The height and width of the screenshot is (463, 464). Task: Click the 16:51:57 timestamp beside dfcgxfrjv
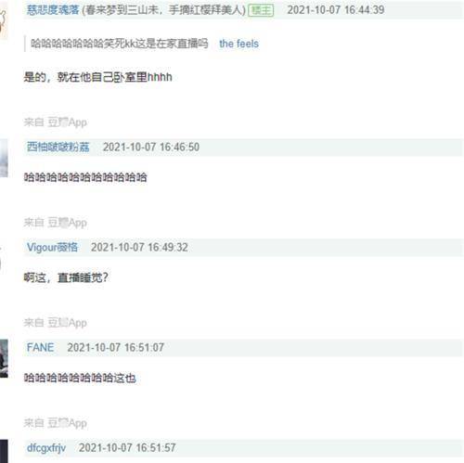(x=127, y=447)
